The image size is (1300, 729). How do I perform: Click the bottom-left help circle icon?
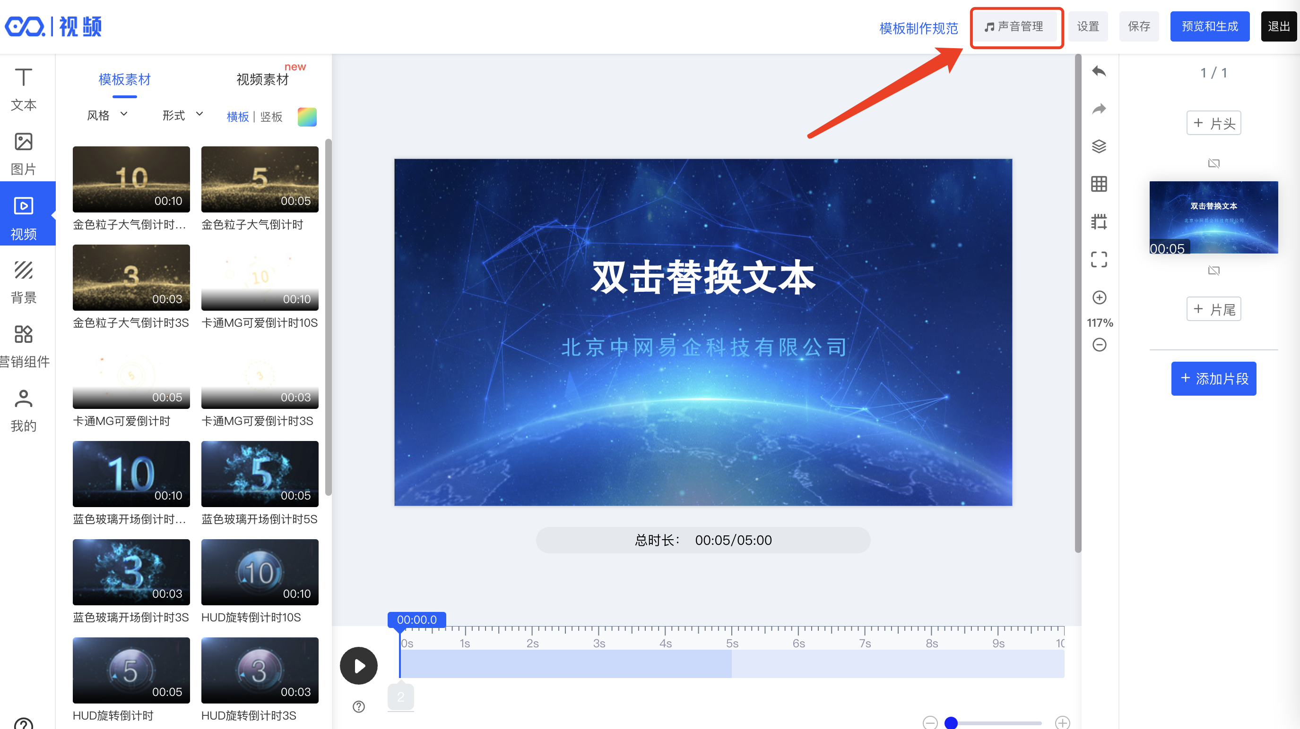tap(23, 723)
